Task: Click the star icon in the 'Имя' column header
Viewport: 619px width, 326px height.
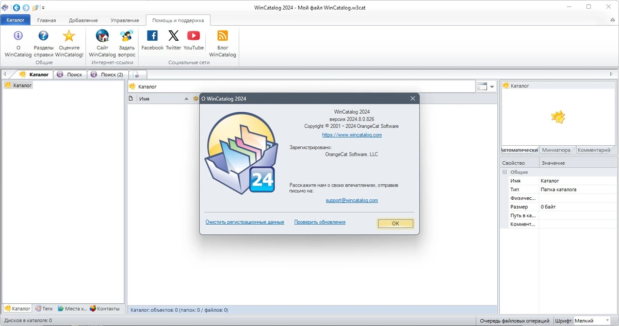Action: [196, 98]
